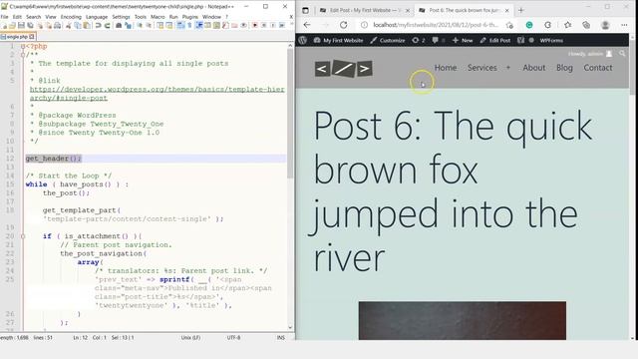
Task: Click the About link in site navigation
Action: point(534,68)
